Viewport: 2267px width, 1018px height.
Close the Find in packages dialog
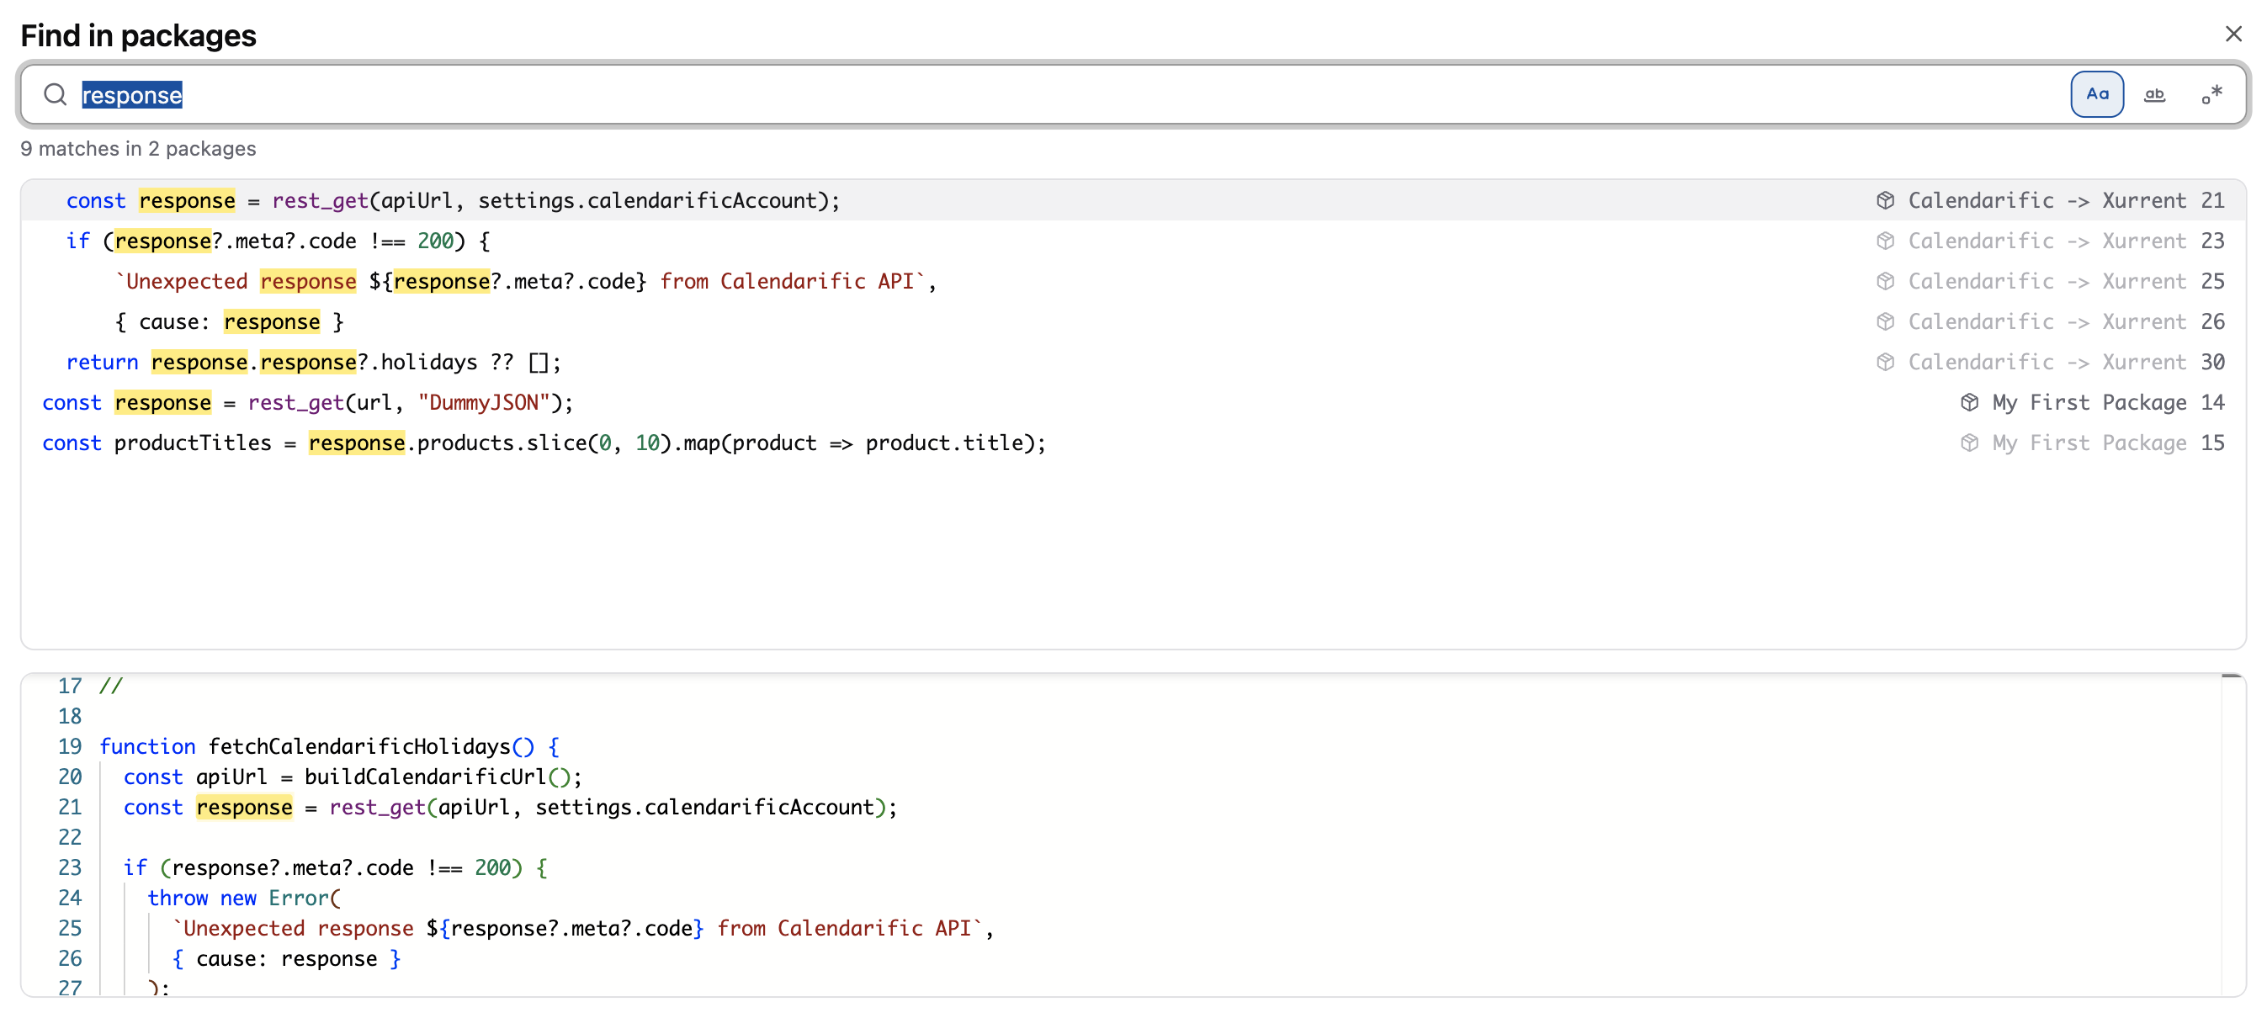pyautogui.click(x=2232, y=34)
